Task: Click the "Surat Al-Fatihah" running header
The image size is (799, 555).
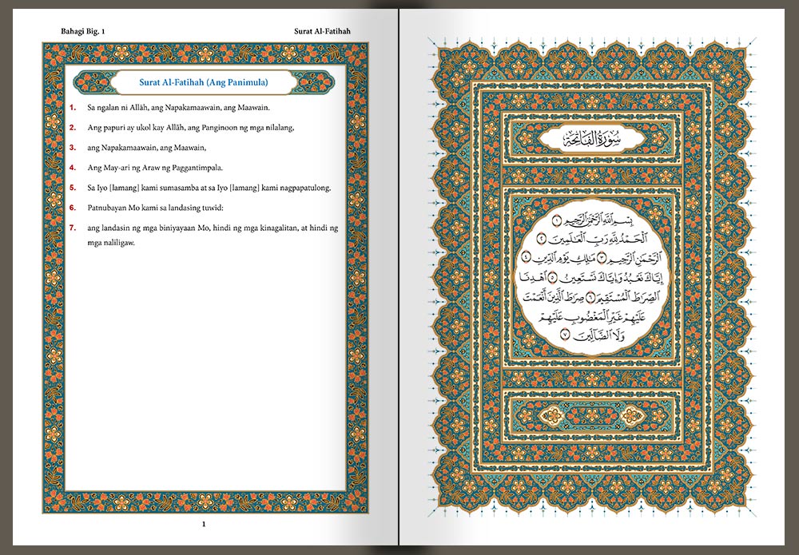Action: (322, 31)
